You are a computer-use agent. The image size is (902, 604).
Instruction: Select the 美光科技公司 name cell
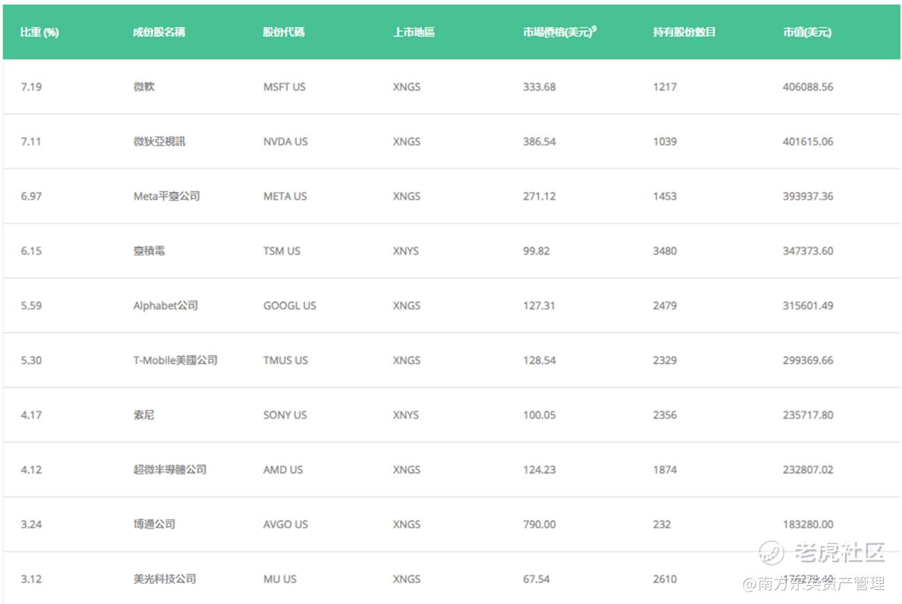[x=165, y=579]
